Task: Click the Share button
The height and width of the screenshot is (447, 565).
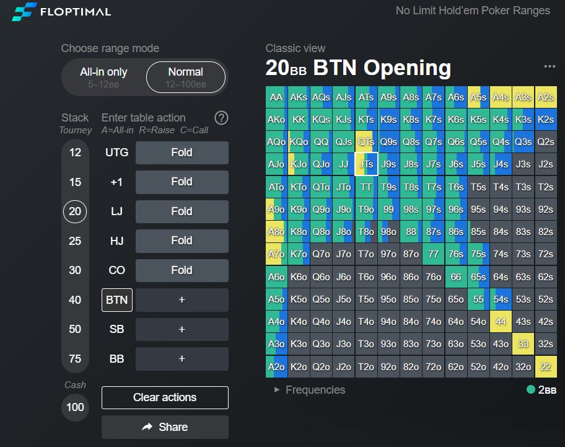Action: click(x=165, y=427)
